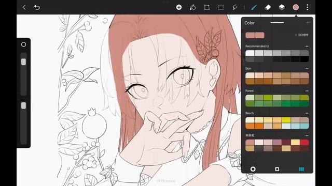Pick the pale yellow swatch in bottom palette
The image size is (332, 186).
[x=295, y=143]
